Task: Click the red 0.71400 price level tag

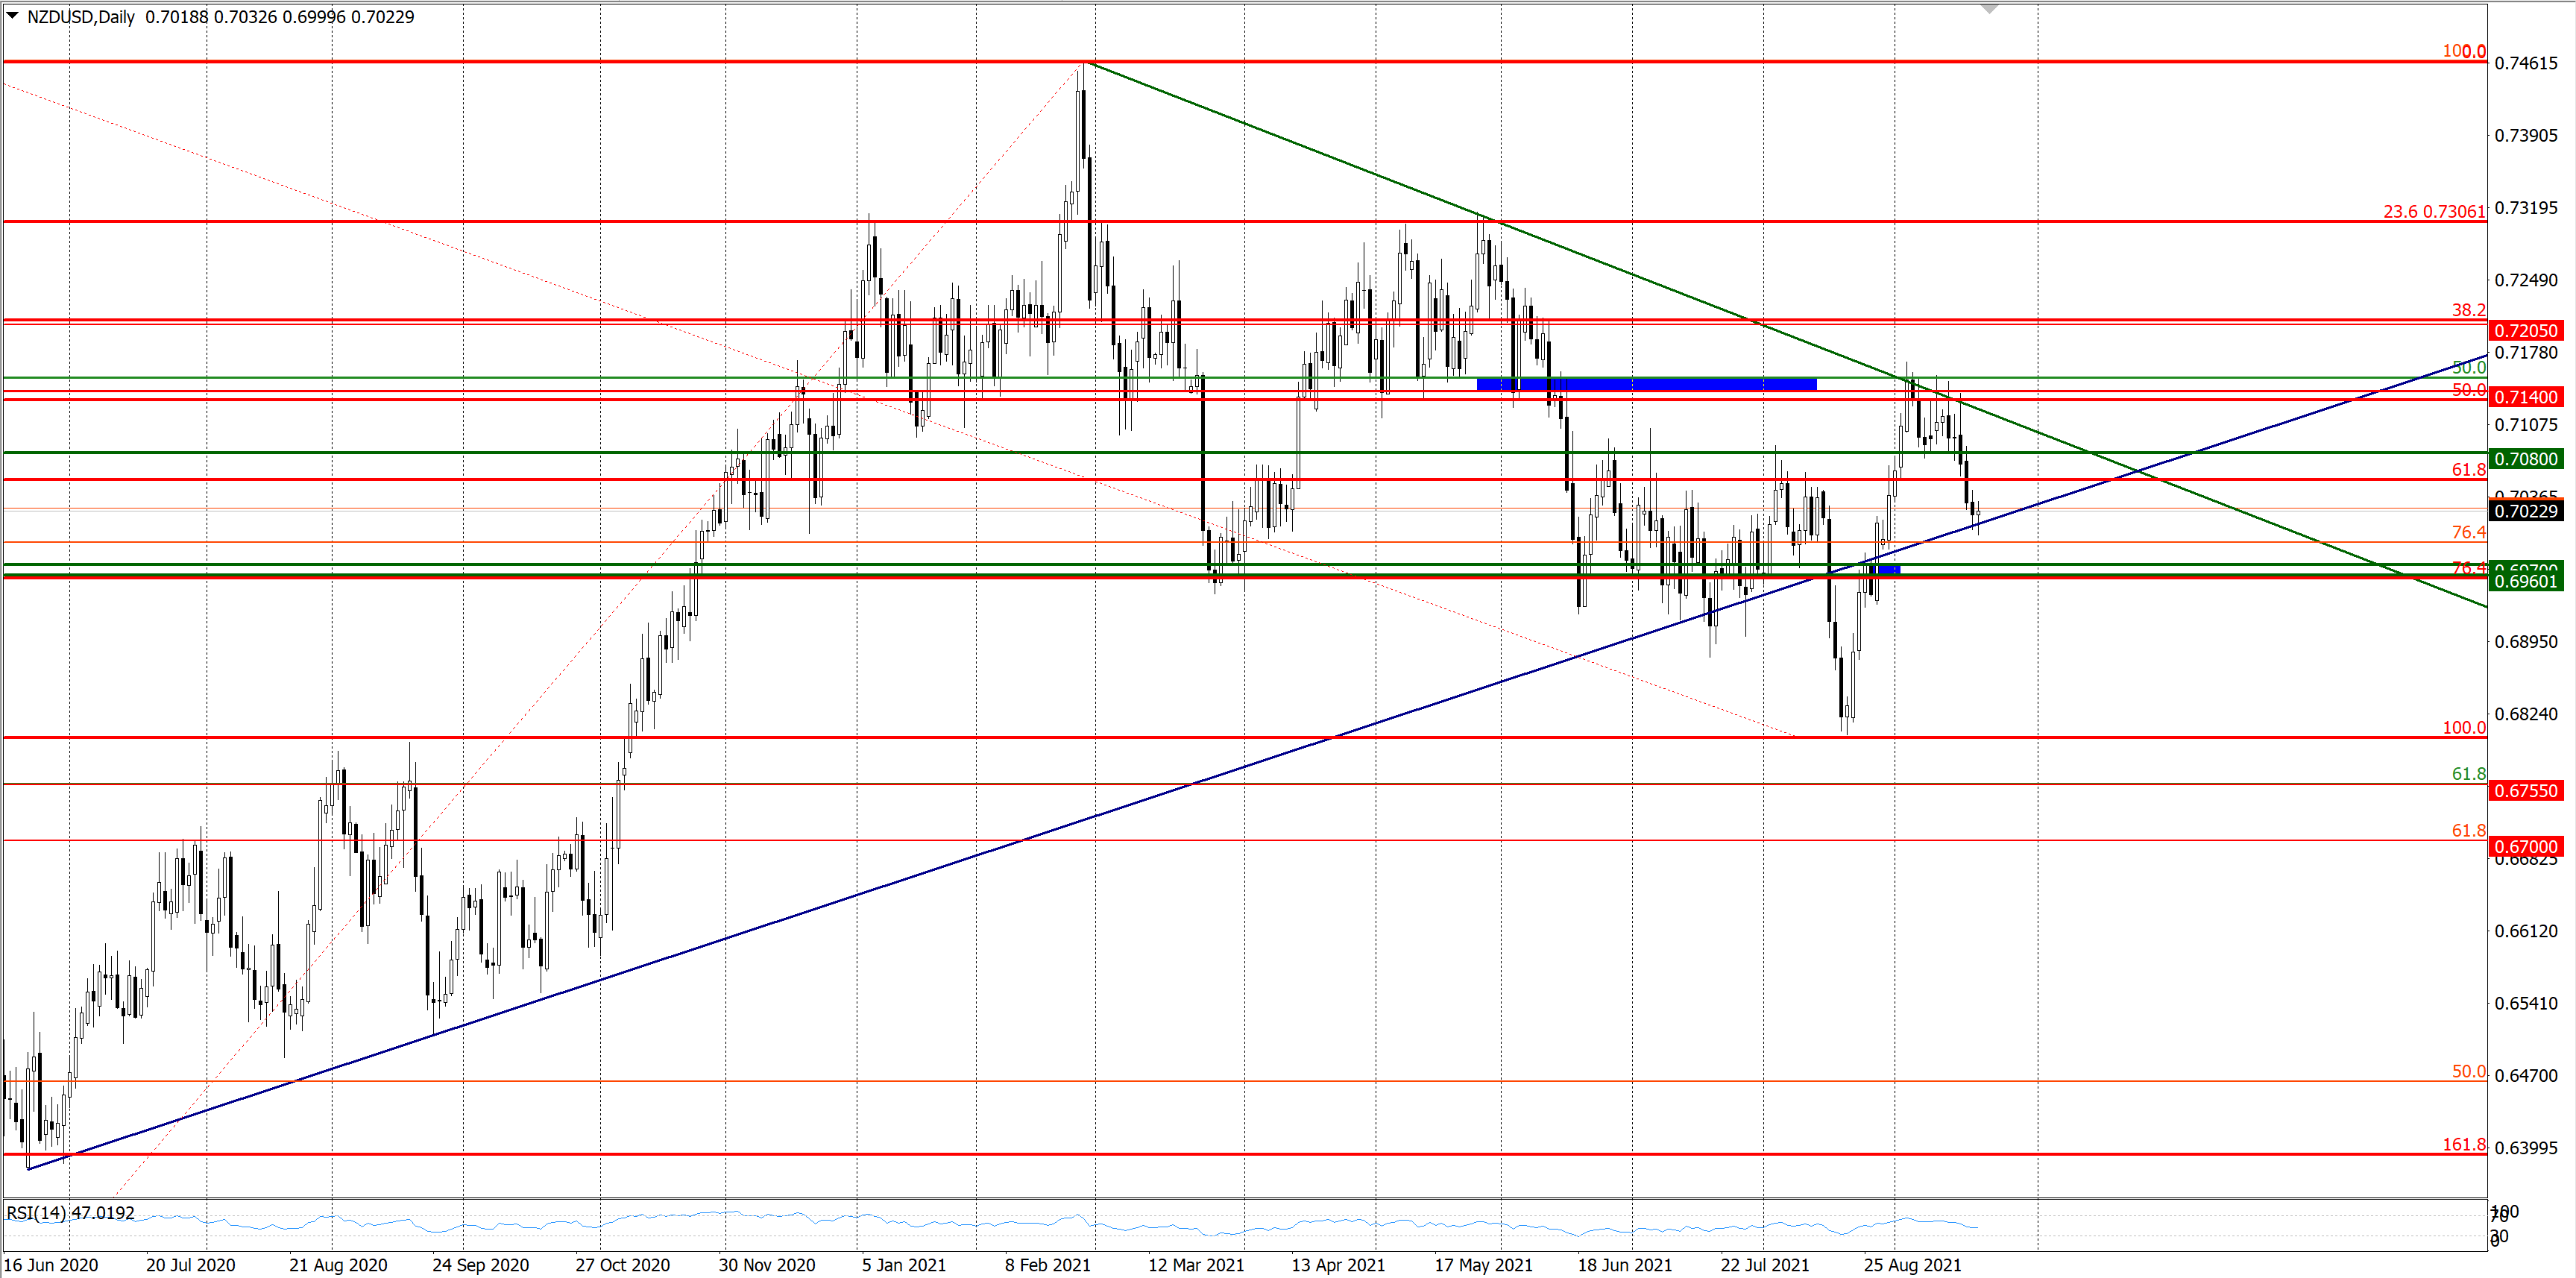Action: point(2525,398)
